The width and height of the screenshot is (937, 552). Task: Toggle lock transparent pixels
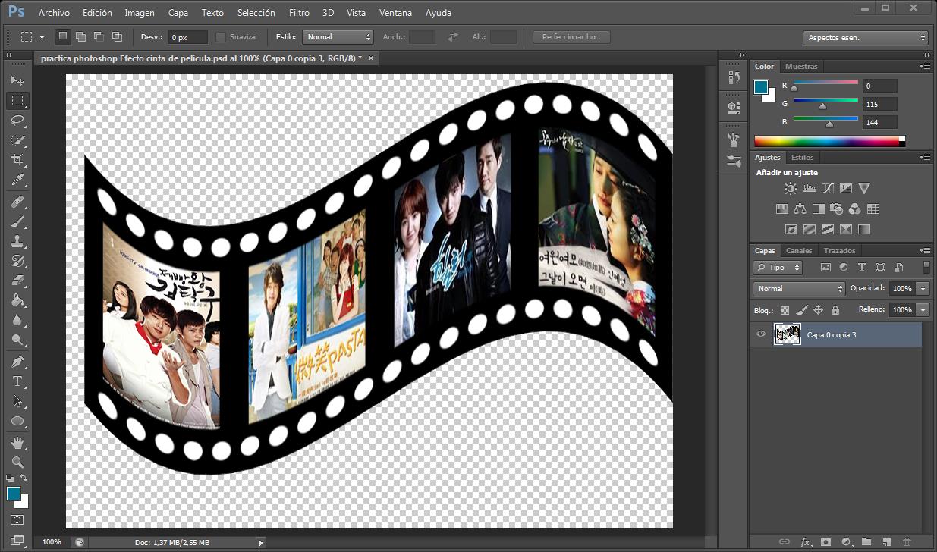(x=785, y=310)
